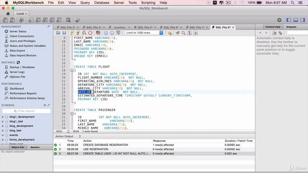The width and height of the screenshot is (308, 173).
Task: Click the context help back arrow
Action: point(260,33)
